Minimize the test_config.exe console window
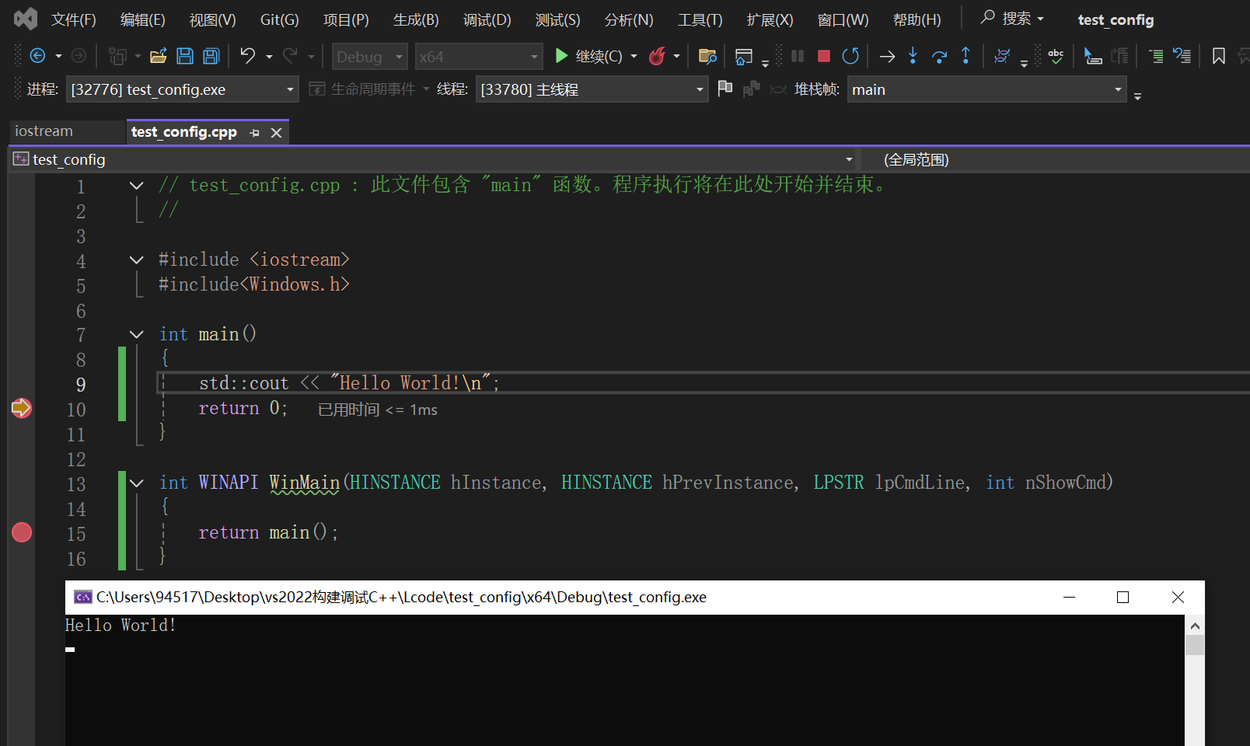Viewport: 1250px width, 746px height. [1069, 597]
